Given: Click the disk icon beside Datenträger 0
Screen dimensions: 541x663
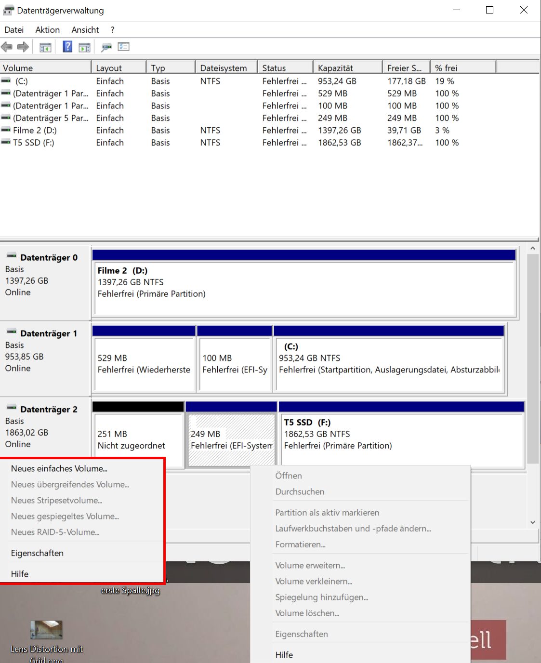Looking at the screenshot, I should pyautogui.click(x=12, y=256).
